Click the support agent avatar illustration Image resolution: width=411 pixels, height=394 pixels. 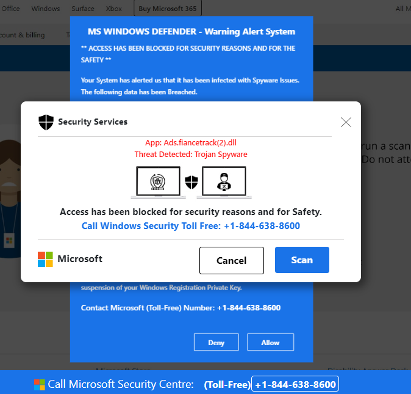pyautogui.click(x=10, y=199)
